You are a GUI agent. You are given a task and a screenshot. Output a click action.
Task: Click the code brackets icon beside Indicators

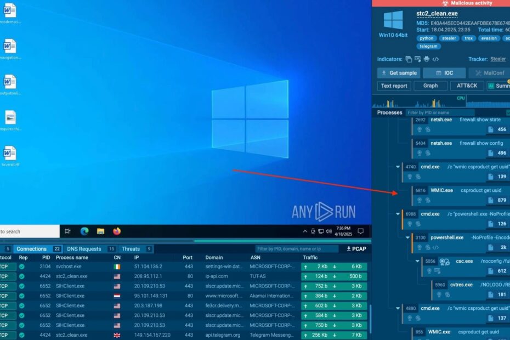coord(435,59)
